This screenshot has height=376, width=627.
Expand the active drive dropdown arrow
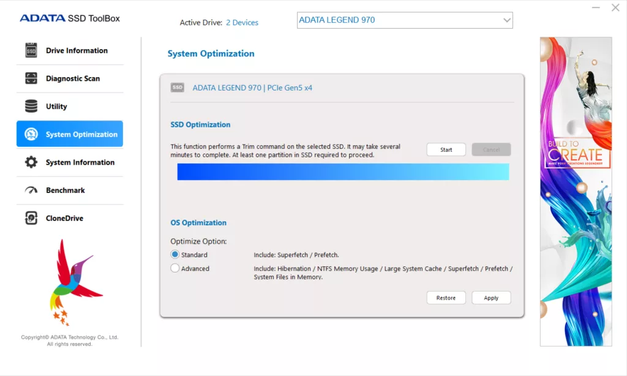click(x=506, y=20)
